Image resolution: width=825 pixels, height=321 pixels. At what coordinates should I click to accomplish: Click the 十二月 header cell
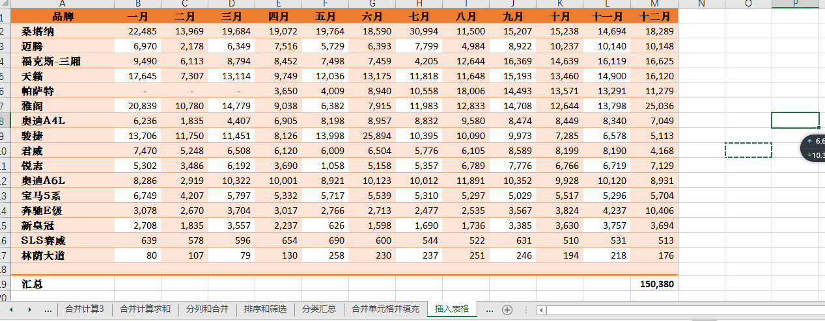point(654,16)
